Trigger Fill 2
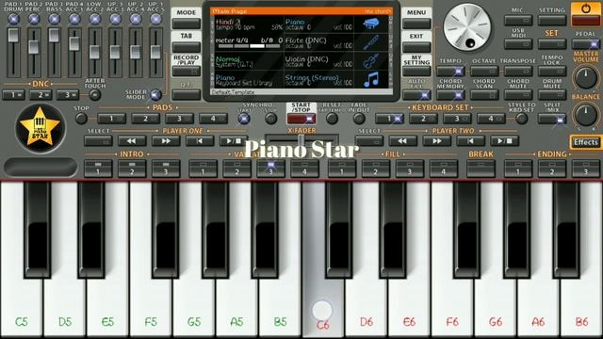Screen dimensions: 603x339 click(x=376, y=169)
